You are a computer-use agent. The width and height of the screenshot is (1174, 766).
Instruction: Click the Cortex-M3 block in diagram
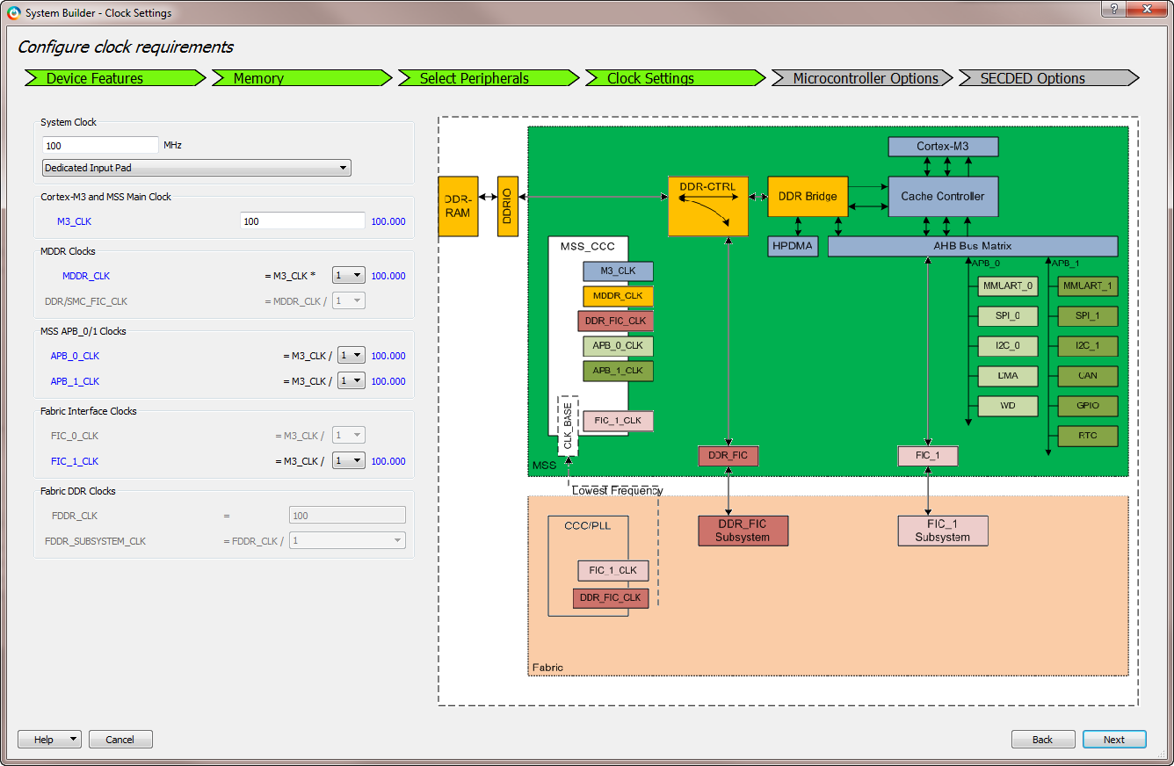tap(942, 147)
